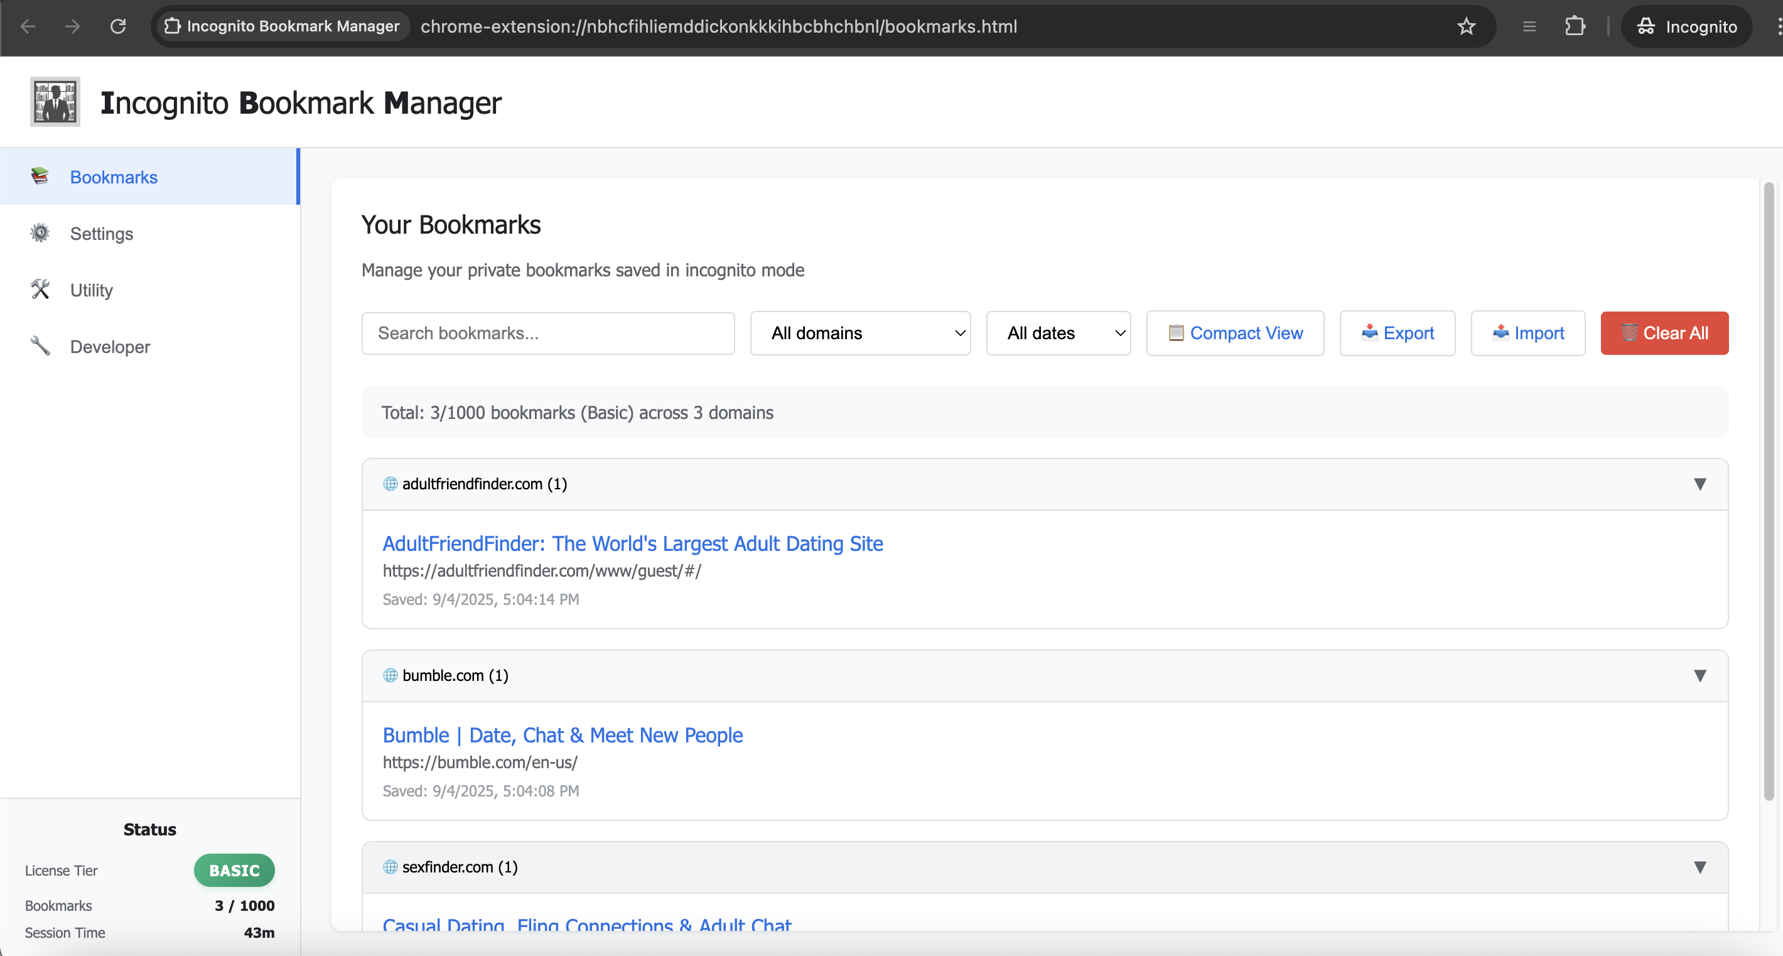The width and height of the screenshot is (1783, 956).
Task: Open the All domains dropdown
Action: 860,333
